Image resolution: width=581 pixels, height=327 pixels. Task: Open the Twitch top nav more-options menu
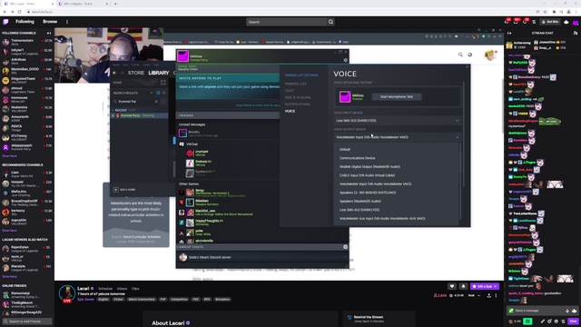tap(67, 22)
